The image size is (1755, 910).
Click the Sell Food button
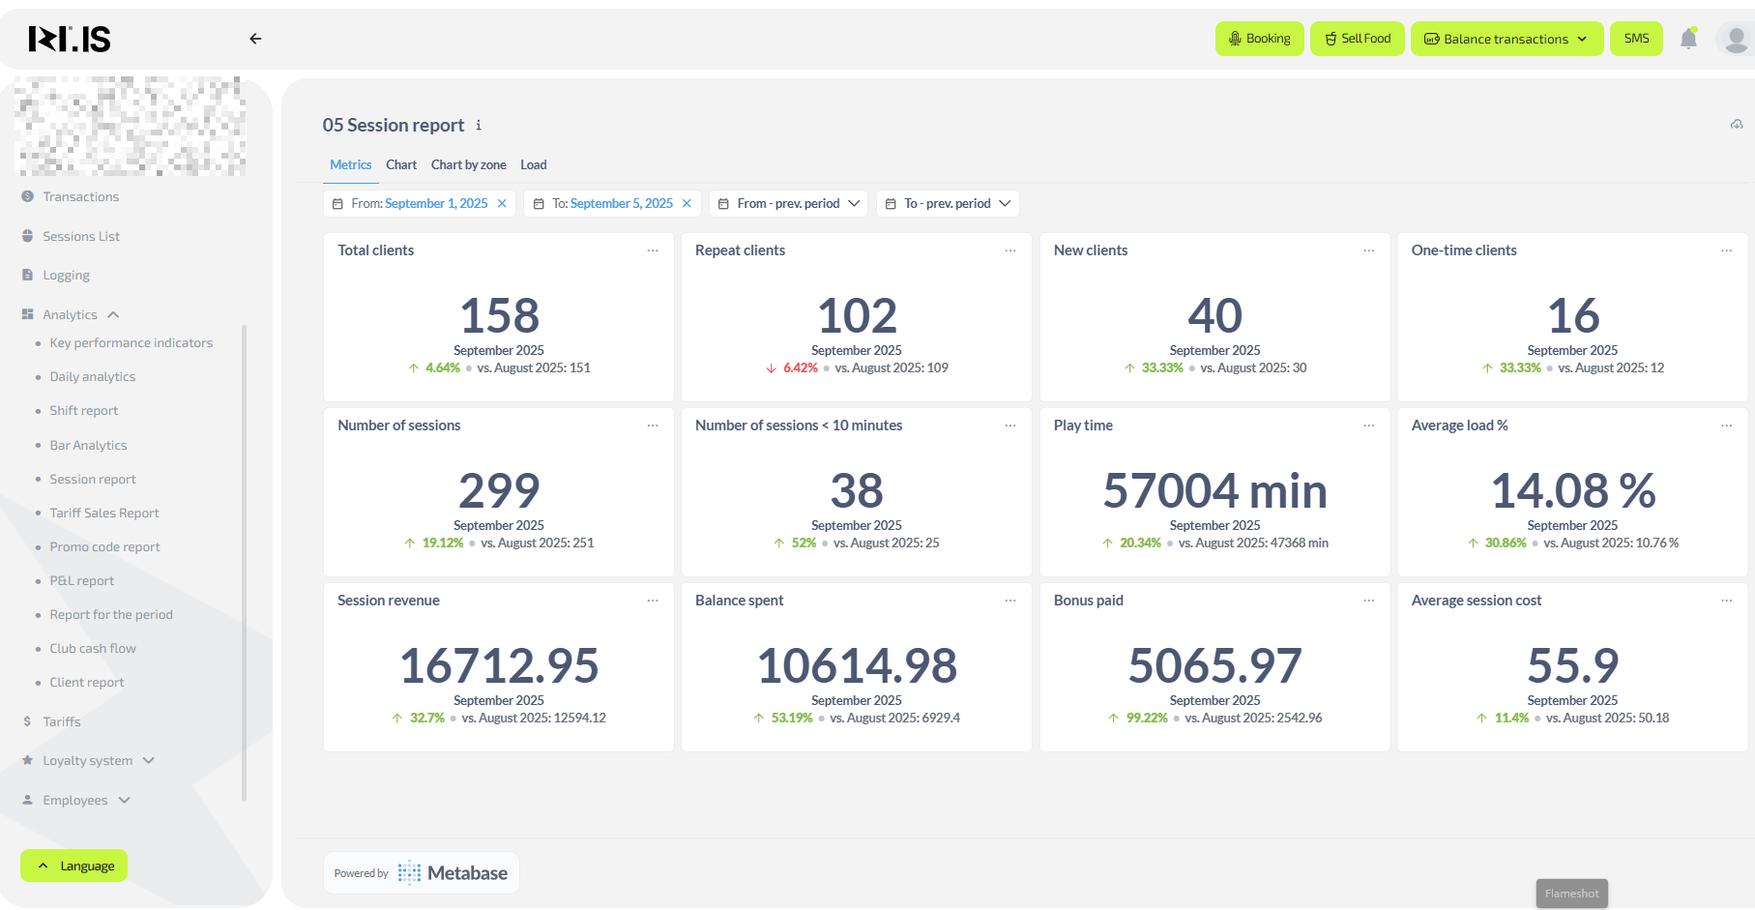tap(1357, 39)
